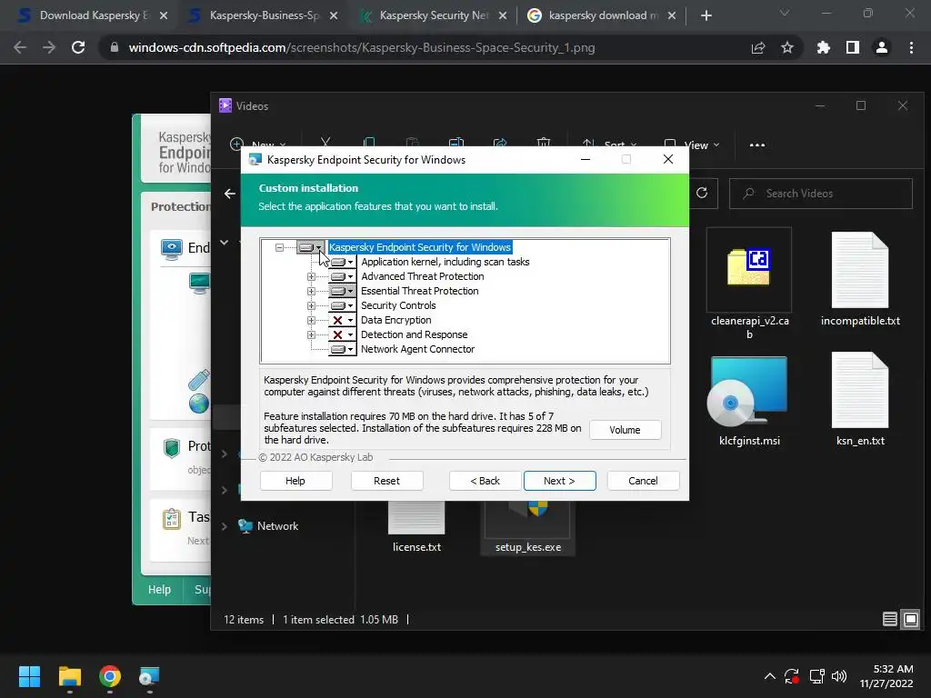
Task: Select the license.txt file
Action: (416, 527)
